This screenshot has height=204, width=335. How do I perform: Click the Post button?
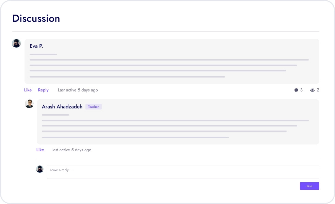(x=309, y=186)
